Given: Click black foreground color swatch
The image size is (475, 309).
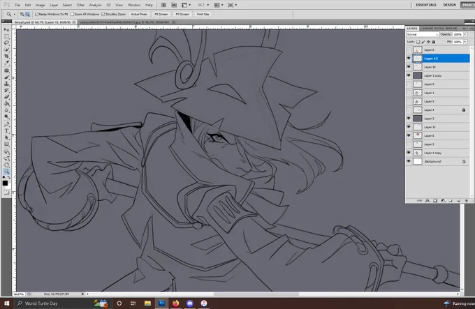Looking at the screenshot, I should (x=5, y=183).
